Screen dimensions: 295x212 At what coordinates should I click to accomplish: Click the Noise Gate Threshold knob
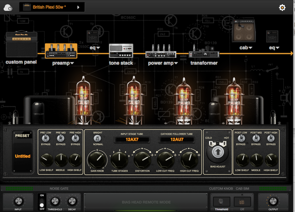(x=55, y=201)
